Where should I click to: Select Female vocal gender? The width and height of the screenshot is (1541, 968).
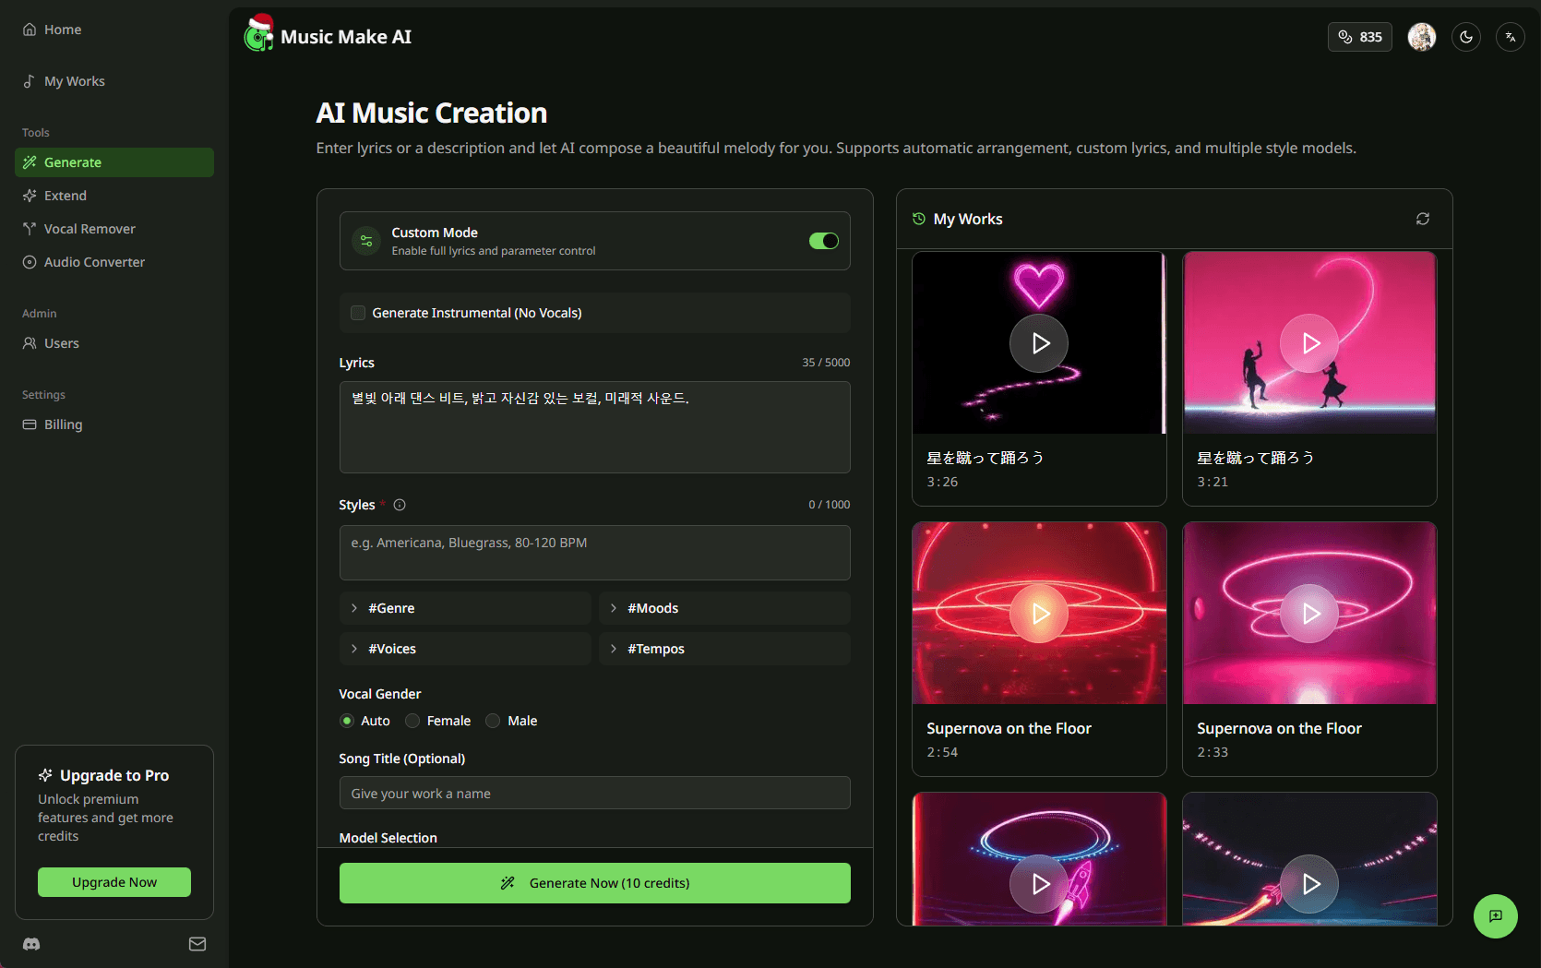click(412, 721)
